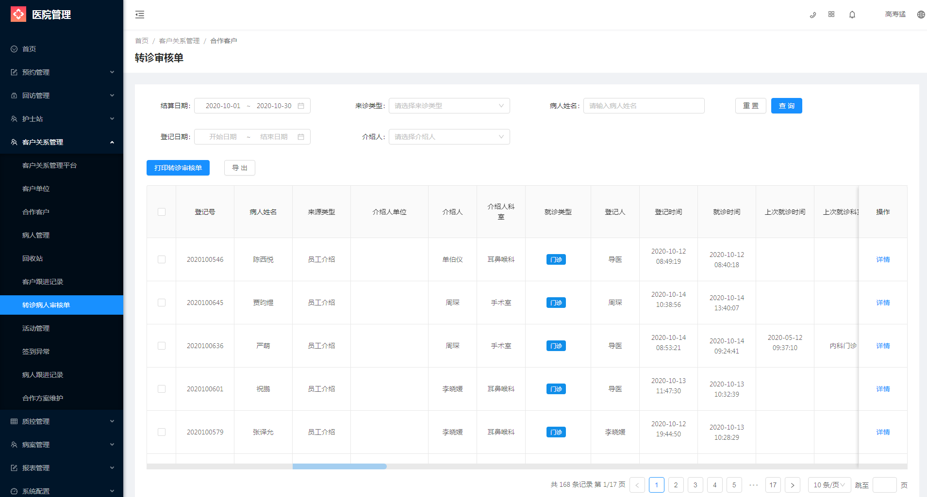Toggle the select-all checkbox in table header
Viewport: 927px width, 497px height.
pyautogui.click(x=162, y=212)
